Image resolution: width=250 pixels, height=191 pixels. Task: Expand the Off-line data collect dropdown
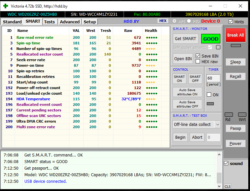tap(217, 124)
